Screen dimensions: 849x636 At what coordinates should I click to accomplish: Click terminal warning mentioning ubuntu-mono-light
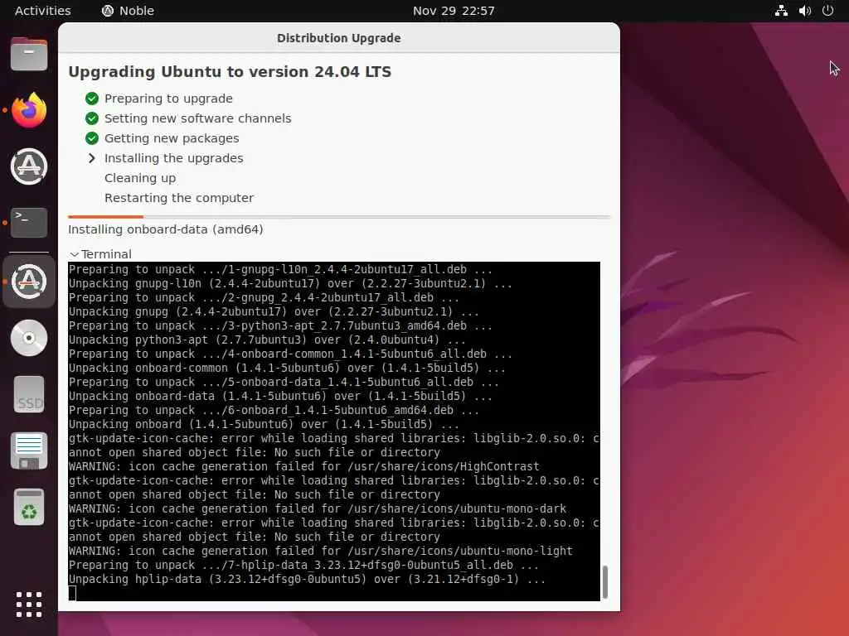(321, 551)
